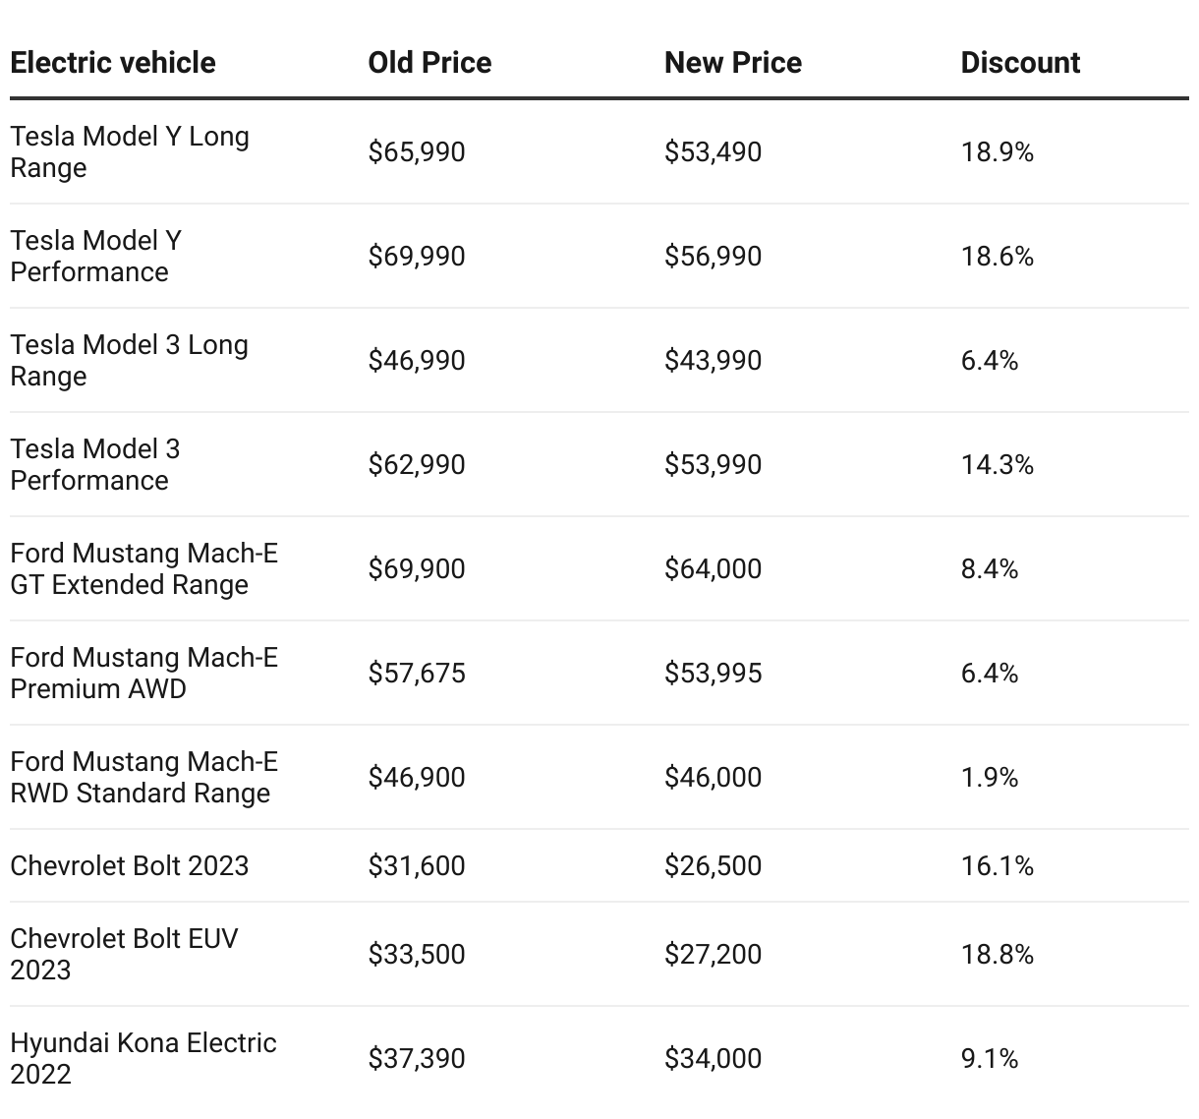Click Ford Mustang Mach-E RWD Standard Range

(x=143, y=778)
